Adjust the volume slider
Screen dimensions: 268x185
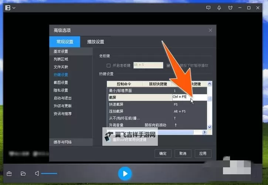49,174
